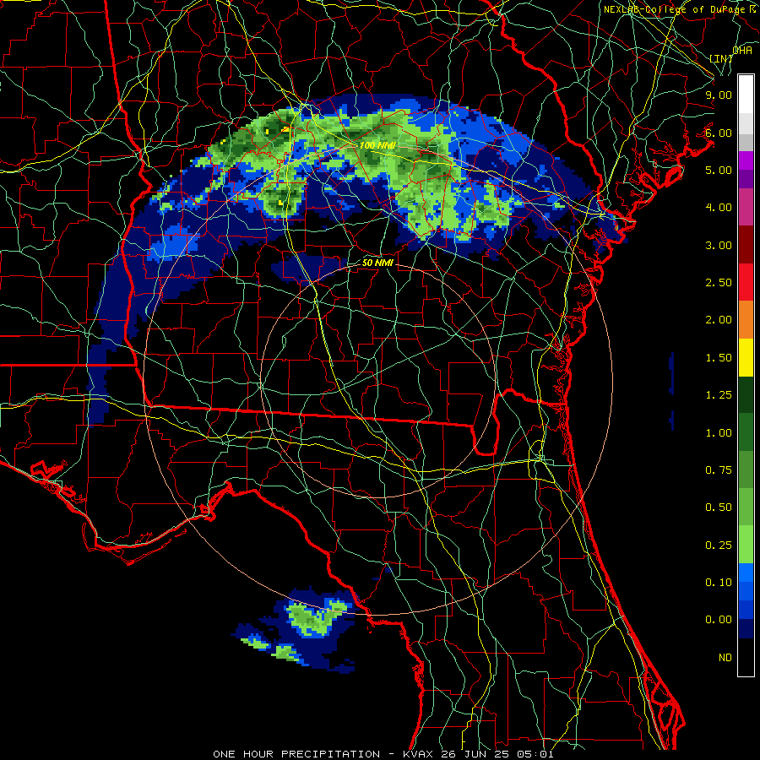Screen dimensions: 760x760
Task: Select the bright magenta swatch above 5.00
Action: pos(746,160)
